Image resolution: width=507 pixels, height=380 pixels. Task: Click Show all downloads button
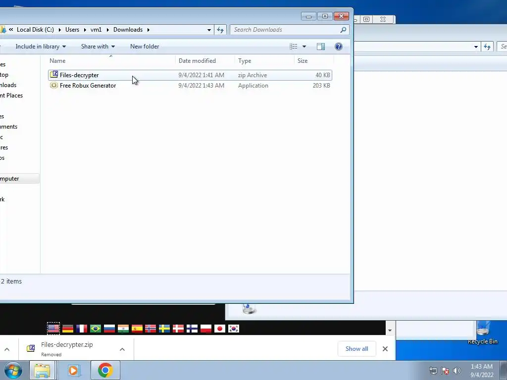(356, 349)
